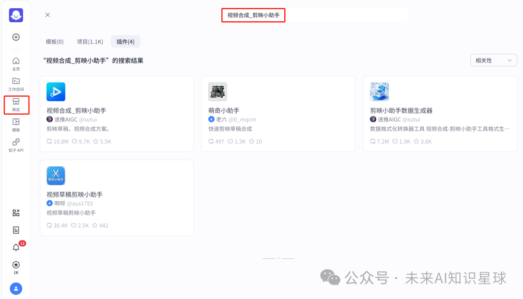Open 模板 templates in the sidebar
The width and height of the screenshot is (523, 299).
click(x=16, y=125)
